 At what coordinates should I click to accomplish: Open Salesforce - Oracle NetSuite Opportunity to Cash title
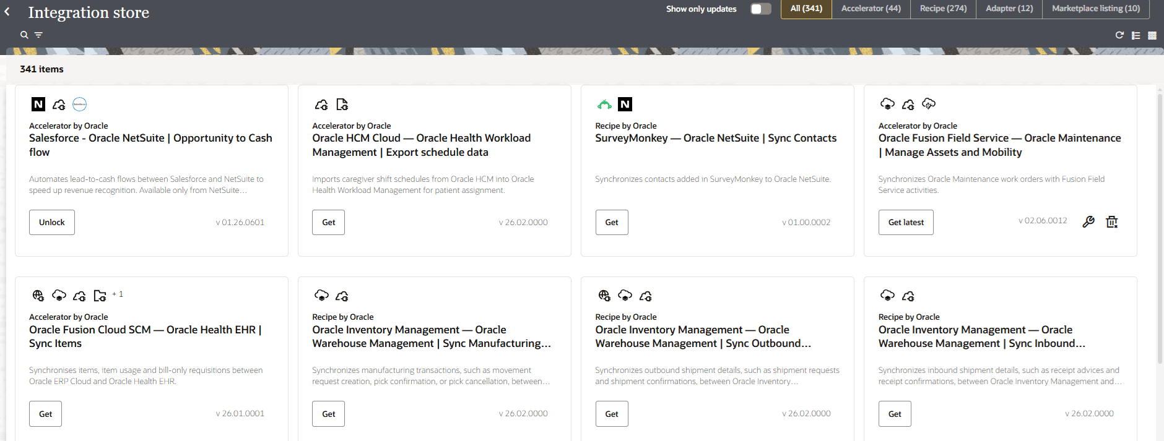pyautogui.click(x=150, y=145)
